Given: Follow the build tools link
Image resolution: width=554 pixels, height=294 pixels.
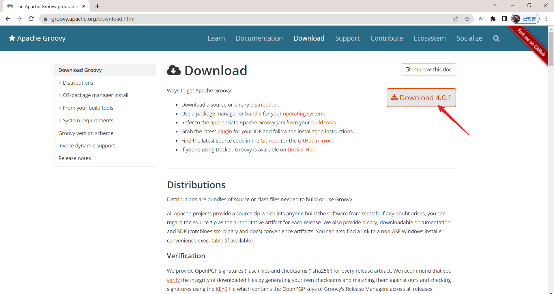Looking at the screenshot, I should (x=323, y=123).
